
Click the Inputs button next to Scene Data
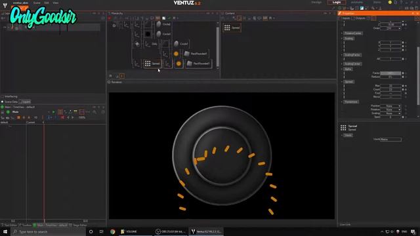click(x=26, y=102)
